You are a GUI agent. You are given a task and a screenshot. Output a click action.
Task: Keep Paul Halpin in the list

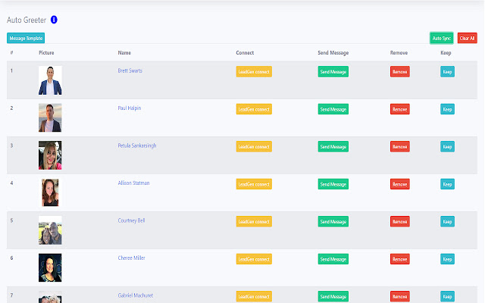pyautogui.click(x=447, y=109)
